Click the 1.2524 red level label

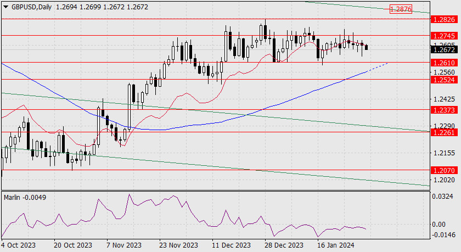[444, 80]
